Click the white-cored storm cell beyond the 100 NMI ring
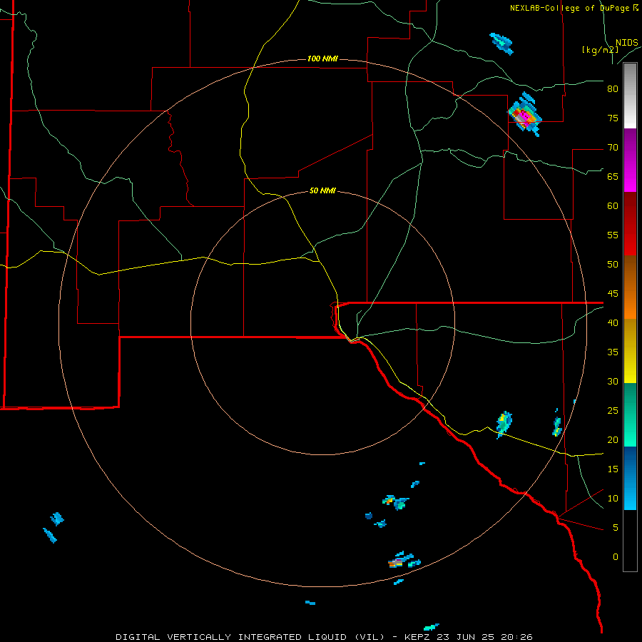The width and height of the screenshot is (642, 642). coord(524,115)
